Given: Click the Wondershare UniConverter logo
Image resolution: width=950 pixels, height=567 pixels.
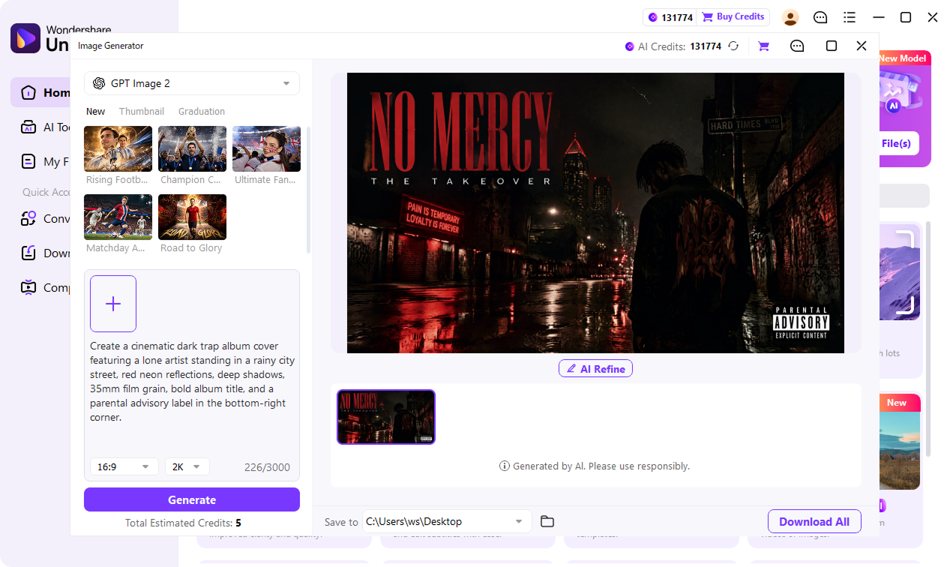Looking at the screenshot, I should [25, 38].
